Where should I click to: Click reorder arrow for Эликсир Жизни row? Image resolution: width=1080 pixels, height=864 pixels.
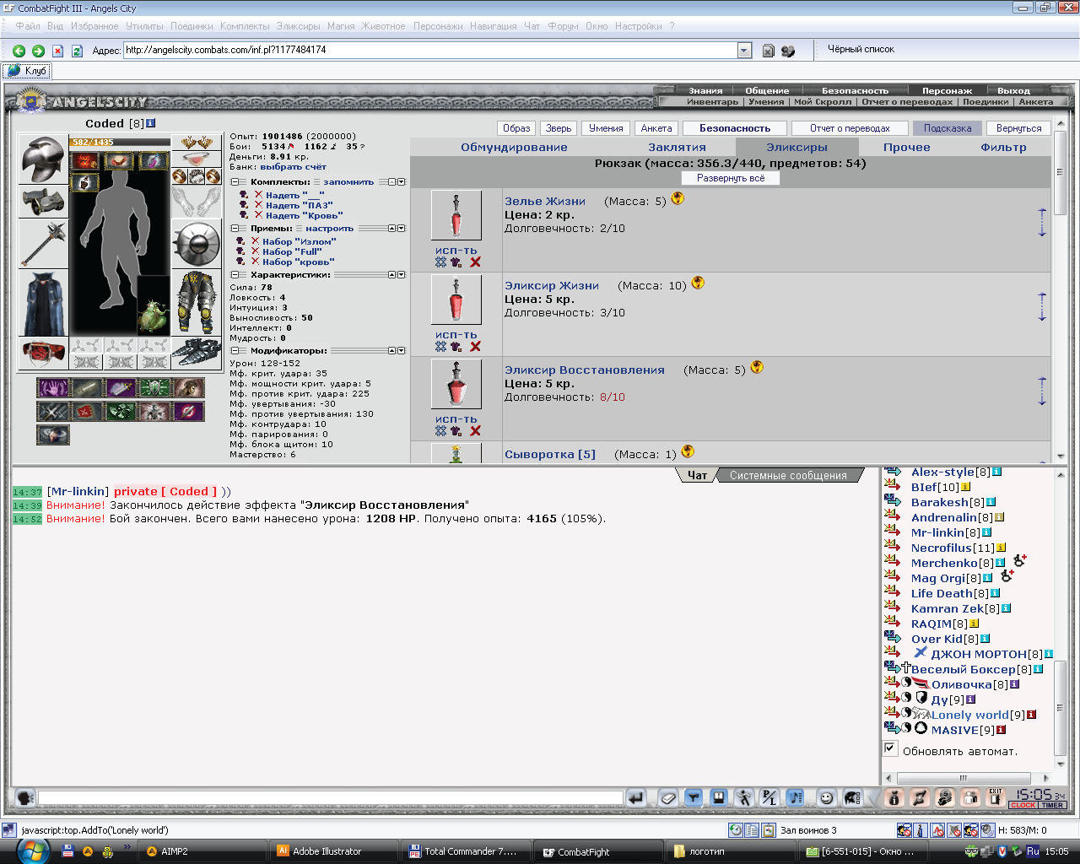(1042, 306)
